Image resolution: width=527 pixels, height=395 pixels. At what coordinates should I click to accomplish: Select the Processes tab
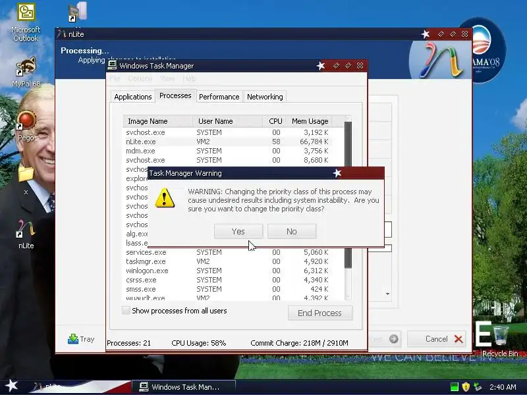pyautogui.click(x=175, y=95)
